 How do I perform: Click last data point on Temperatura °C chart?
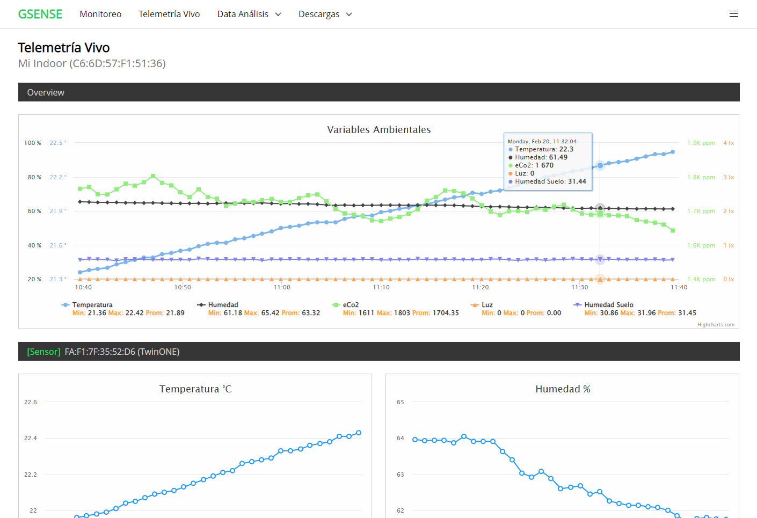359,433
